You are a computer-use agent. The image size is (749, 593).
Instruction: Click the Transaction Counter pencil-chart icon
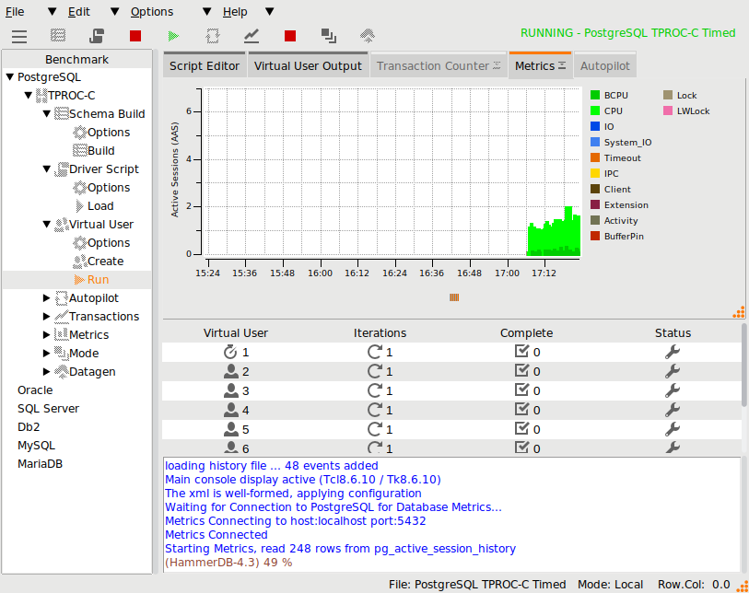coord(252,36)
